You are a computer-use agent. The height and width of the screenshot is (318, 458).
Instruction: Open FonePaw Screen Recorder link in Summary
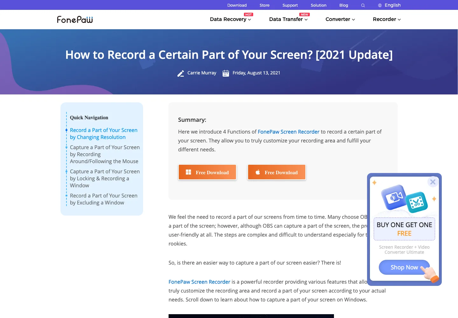click(x=288, y=132)
